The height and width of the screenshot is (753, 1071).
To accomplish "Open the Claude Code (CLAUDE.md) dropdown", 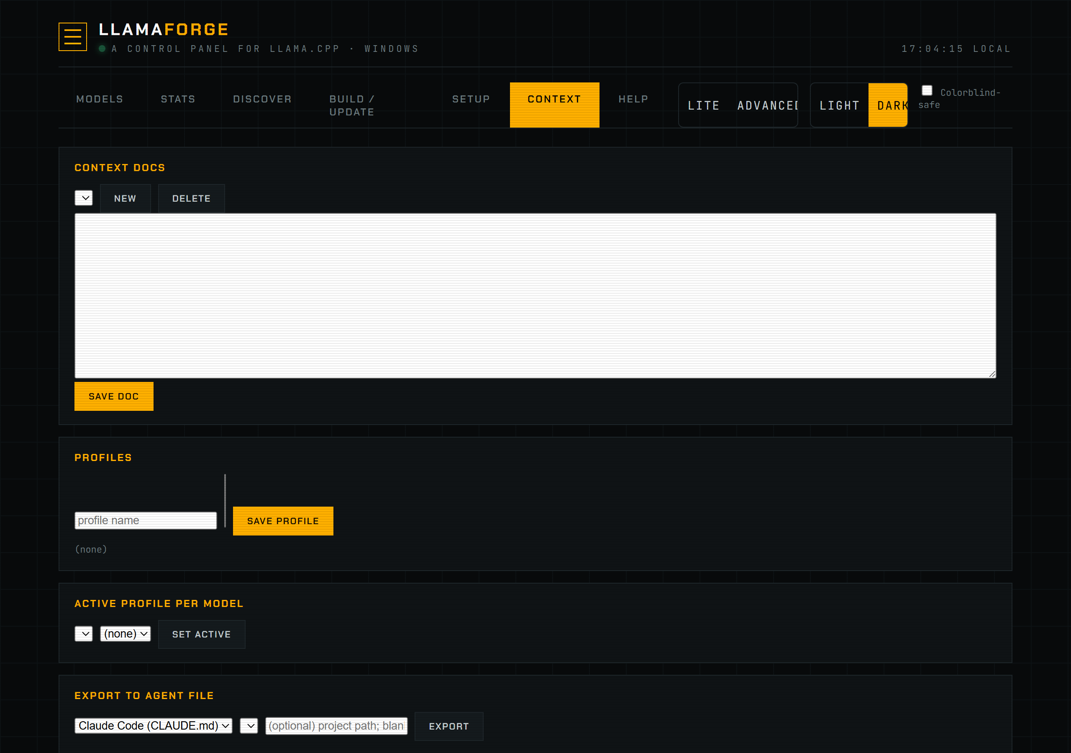I will (154, 726).
